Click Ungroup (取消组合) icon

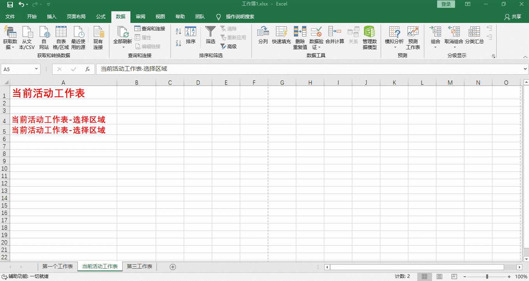(x=454, y=32)
